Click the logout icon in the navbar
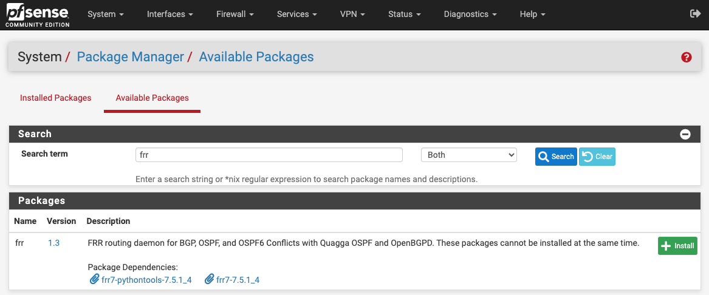Image resolution: width=709 pixels, height=295 pixels. click(695, 13)
